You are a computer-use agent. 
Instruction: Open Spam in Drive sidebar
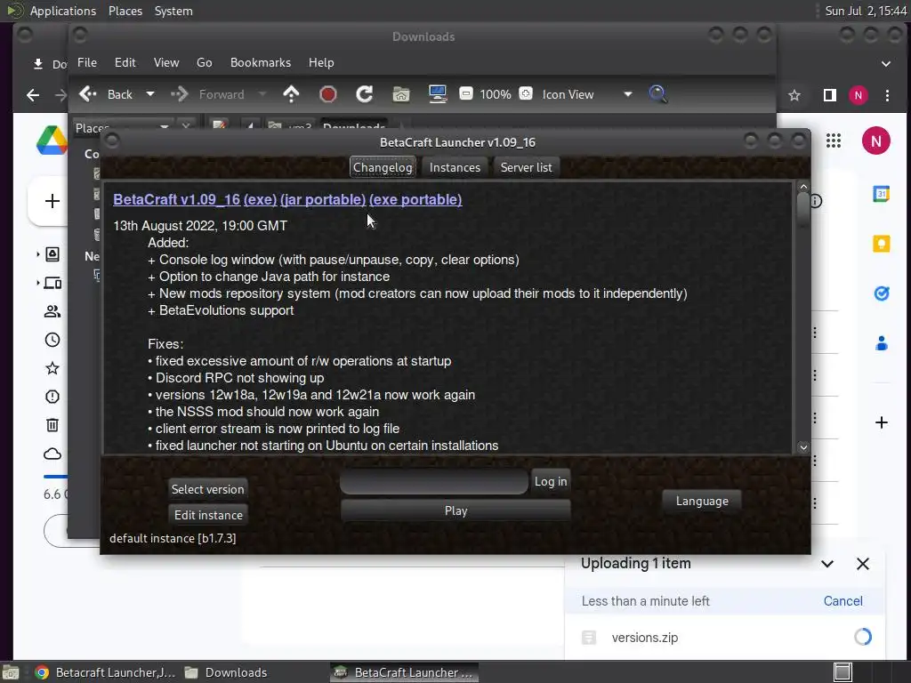[x=52, y=397]
